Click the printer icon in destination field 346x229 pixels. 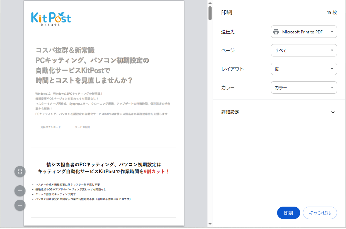(276, 32)
